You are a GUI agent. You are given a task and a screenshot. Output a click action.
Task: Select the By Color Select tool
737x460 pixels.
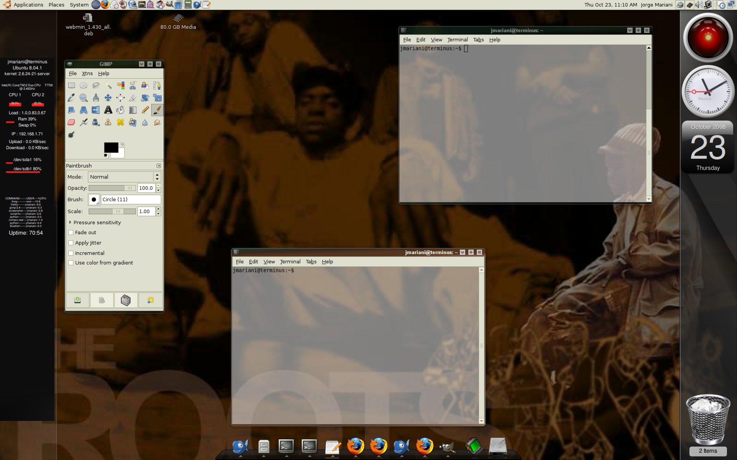[121, 85]
